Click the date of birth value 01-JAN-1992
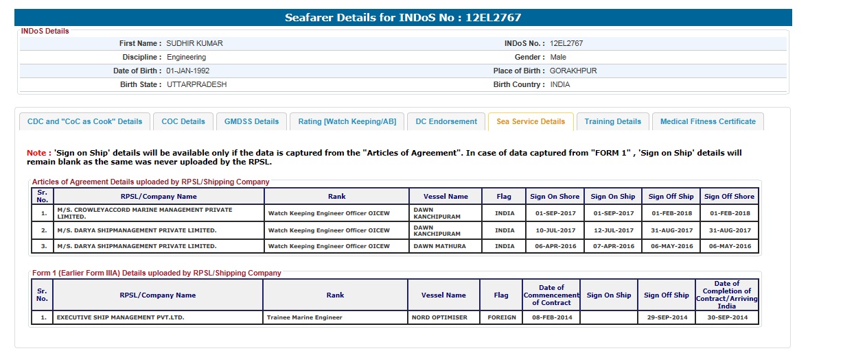The height and width of the screenshot is (353, 843). click(188, 71)
